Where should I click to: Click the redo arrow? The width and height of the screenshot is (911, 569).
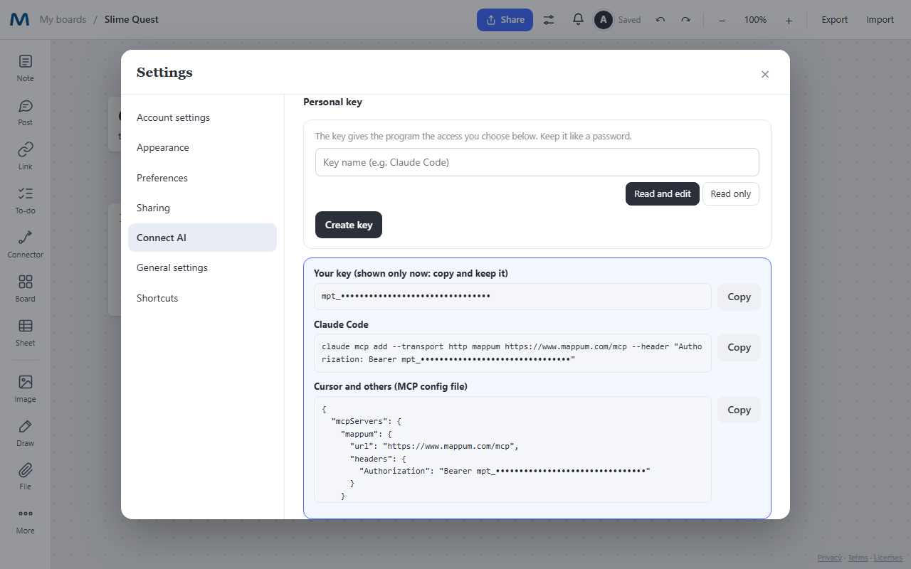point(685,20)
